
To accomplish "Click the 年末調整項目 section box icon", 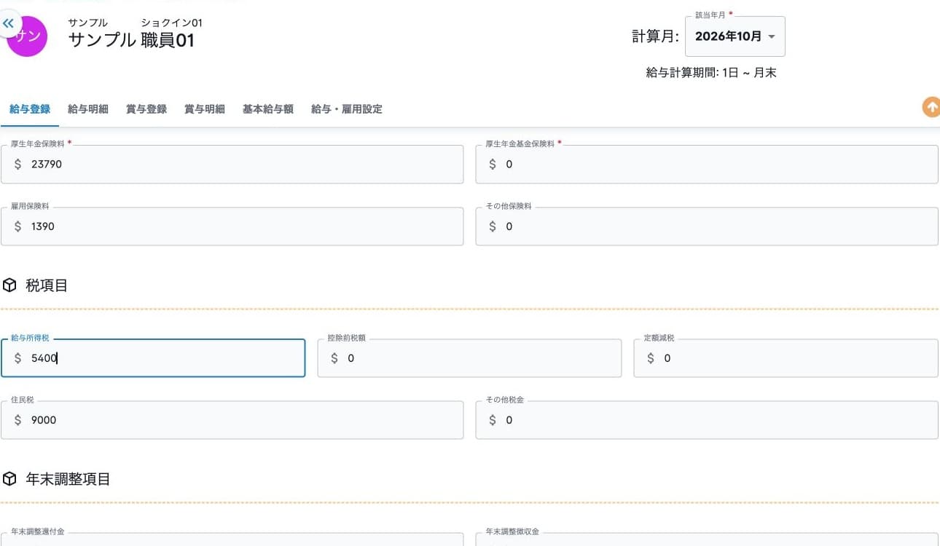I will coord(10,479).
